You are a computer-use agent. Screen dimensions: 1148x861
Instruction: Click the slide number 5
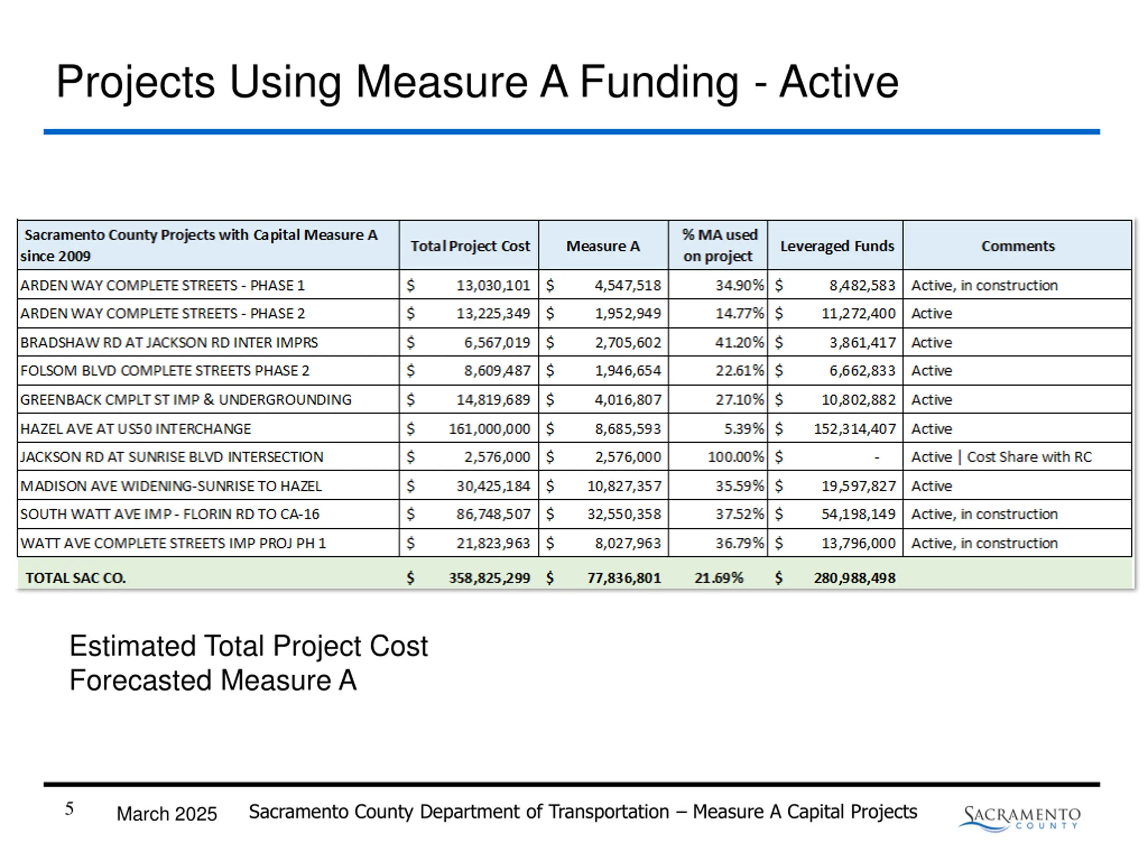69,809
